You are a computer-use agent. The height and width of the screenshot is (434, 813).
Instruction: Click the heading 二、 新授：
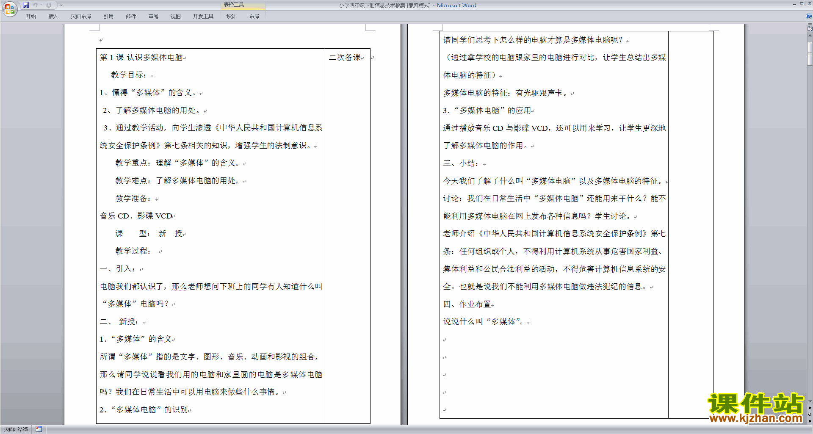pyautogui.click(x=119, y=322)
